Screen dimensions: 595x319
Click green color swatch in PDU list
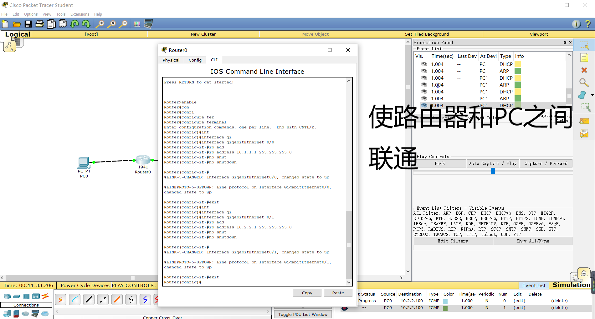click(x=445, y=308)
